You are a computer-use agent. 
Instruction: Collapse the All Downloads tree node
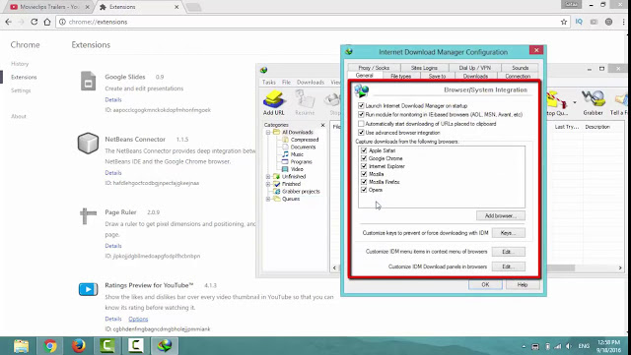268,132
